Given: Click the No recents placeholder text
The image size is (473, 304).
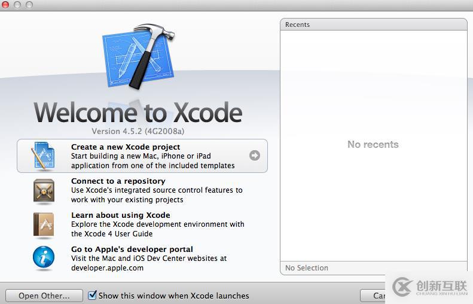Looking at the screenshot, I should (373, 144).
